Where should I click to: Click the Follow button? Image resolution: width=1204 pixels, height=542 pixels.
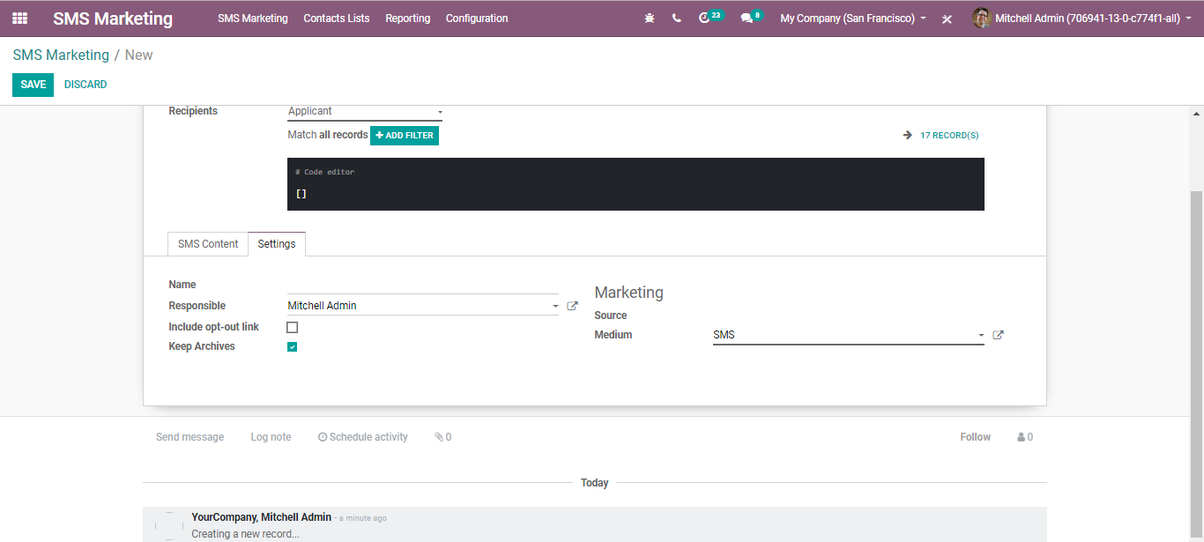(x=976, y=437)
